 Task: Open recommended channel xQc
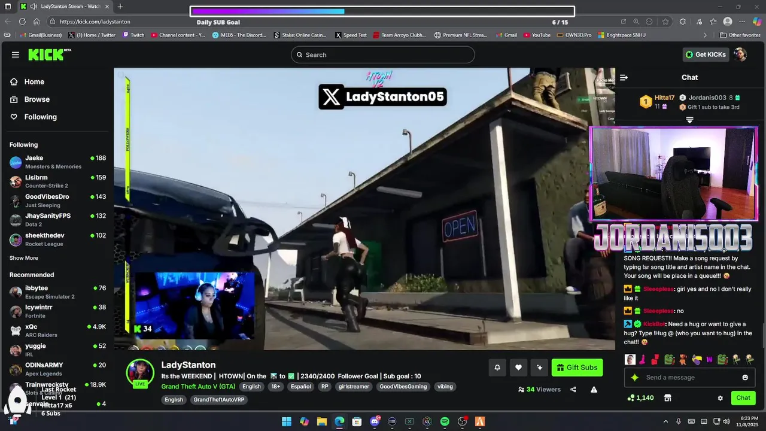click(57, 330)
